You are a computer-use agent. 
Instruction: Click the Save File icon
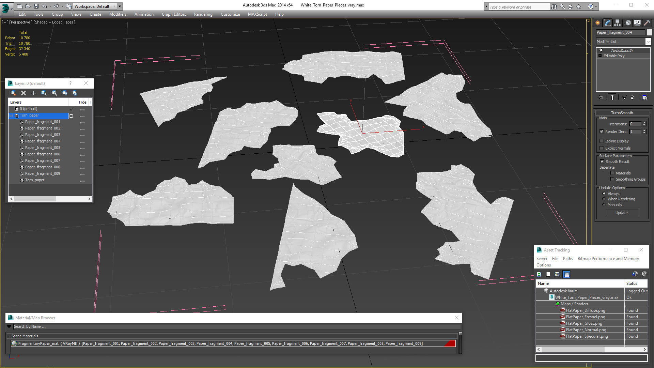pyautogui.click(x=36, y=6)
